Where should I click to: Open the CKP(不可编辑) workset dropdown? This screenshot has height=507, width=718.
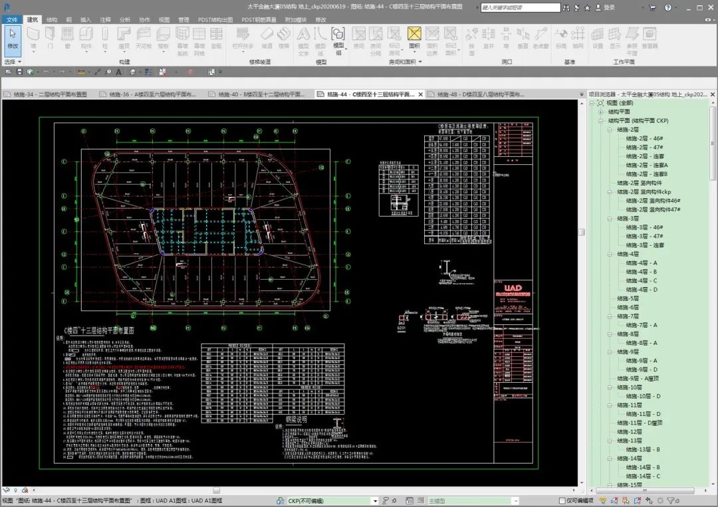click(375, 500)
